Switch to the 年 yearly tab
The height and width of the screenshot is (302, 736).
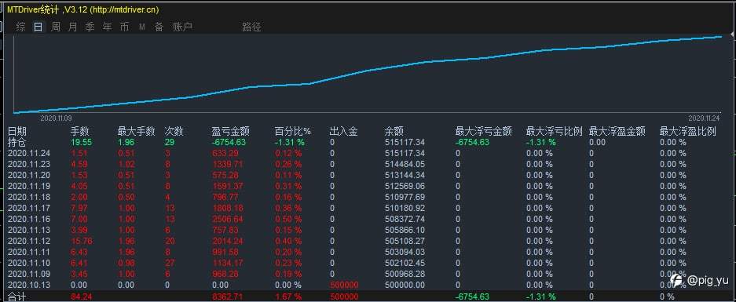click(x=107, y=27)
